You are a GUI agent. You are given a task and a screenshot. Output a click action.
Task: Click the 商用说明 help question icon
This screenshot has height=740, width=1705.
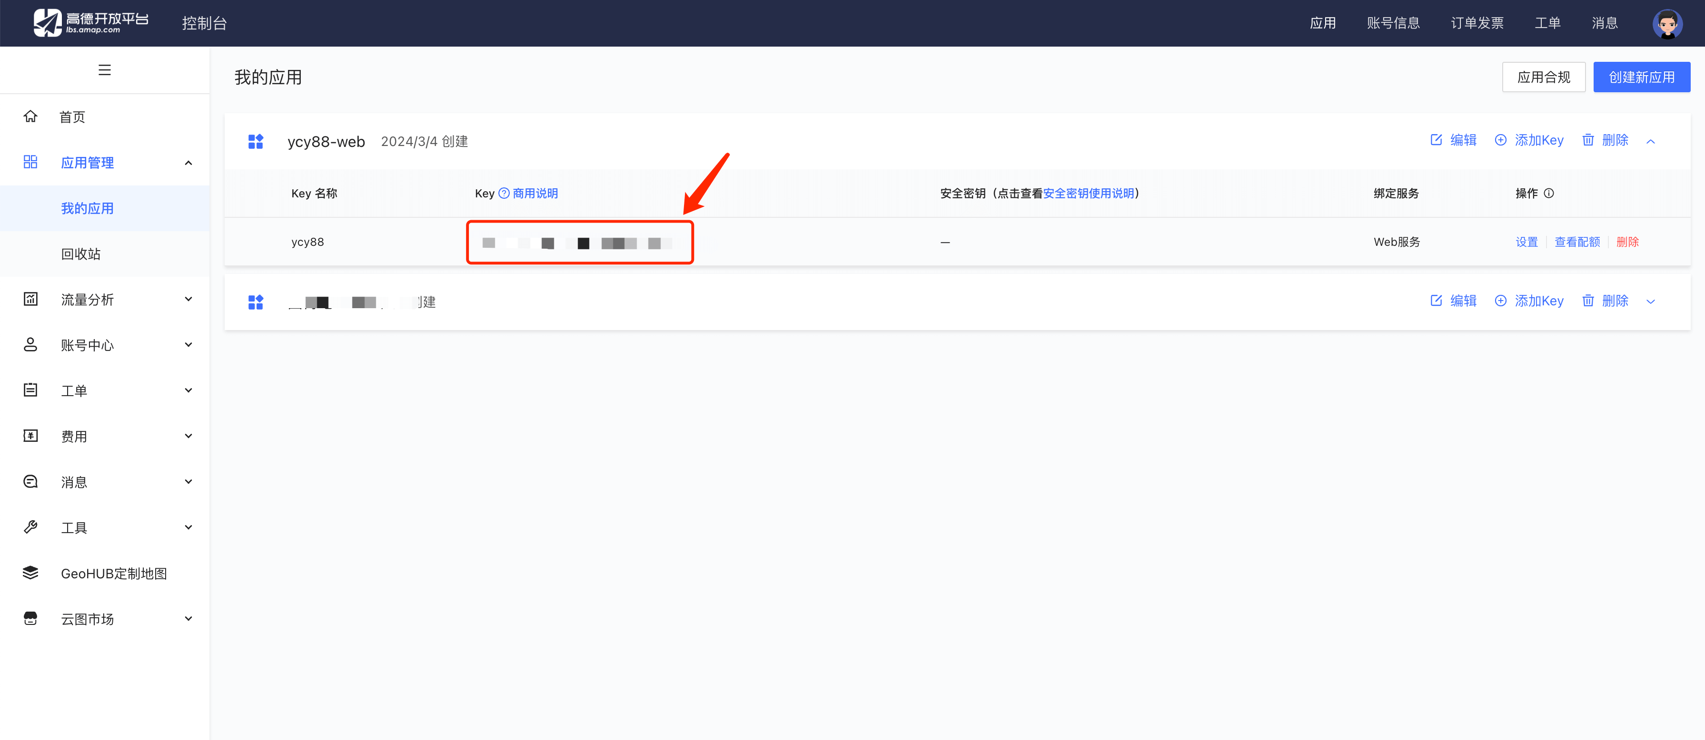point(504,193)
